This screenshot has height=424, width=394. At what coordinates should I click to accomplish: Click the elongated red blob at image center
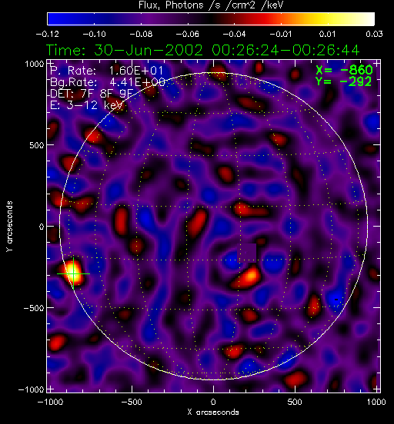[198, 224]
